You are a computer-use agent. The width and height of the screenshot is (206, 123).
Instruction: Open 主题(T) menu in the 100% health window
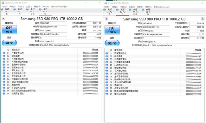[x=132, y=7]
